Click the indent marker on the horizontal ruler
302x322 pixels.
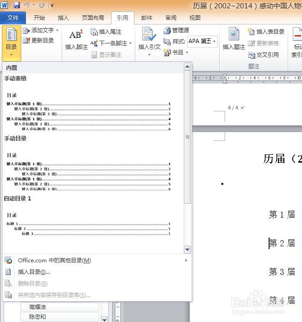(x=225, y=79)
